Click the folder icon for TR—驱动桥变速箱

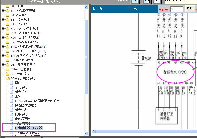click(7, 11)
